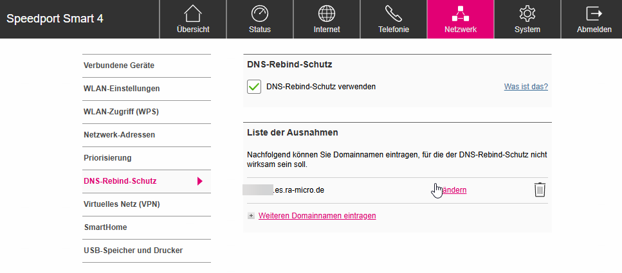
Task: Delete the es.ra-micro.de entry with trash icon
Action: tap(540, 189)
